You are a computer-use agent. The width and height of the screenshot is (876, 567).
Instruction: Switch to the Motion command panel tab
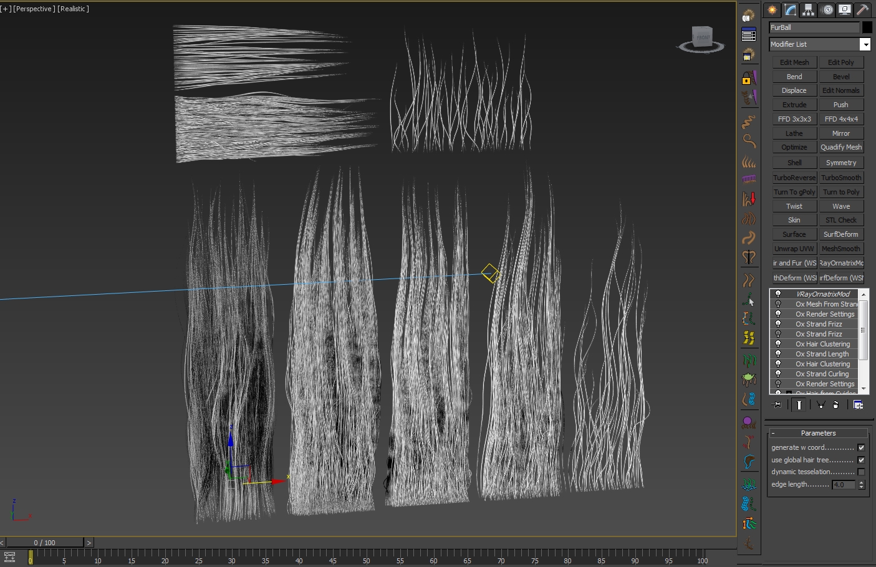pos(827,10)
